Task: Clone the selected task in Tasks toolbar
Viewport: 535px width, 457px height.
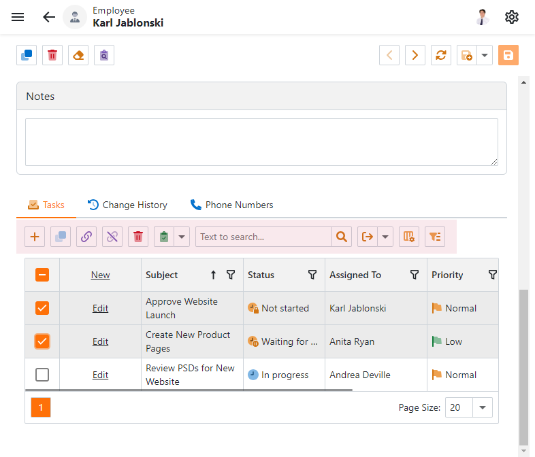Action: [x=61, y=237]
